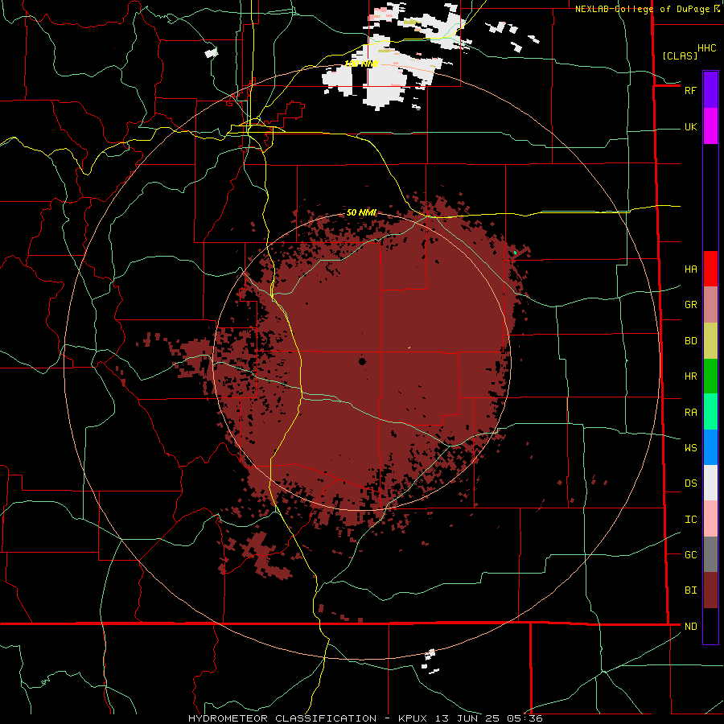Click the ND black legend swatch

[710, 626]
